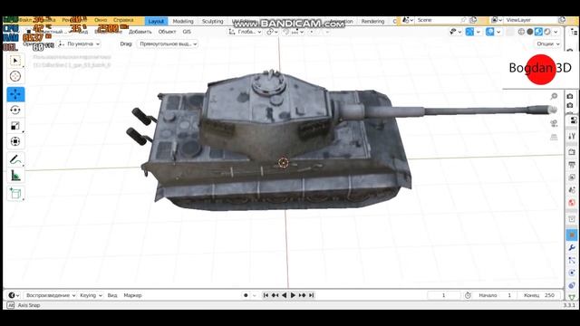The image size is (580, 326).
Task: Select the Annotate tool
Action: [15, 159]
